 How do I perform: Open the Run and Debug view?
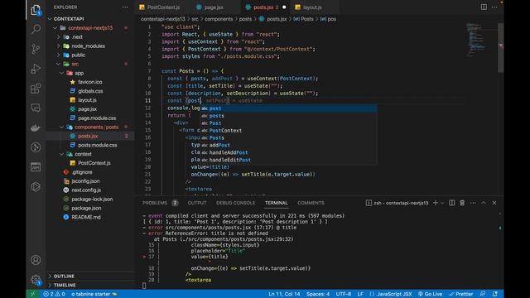(36, 69)
